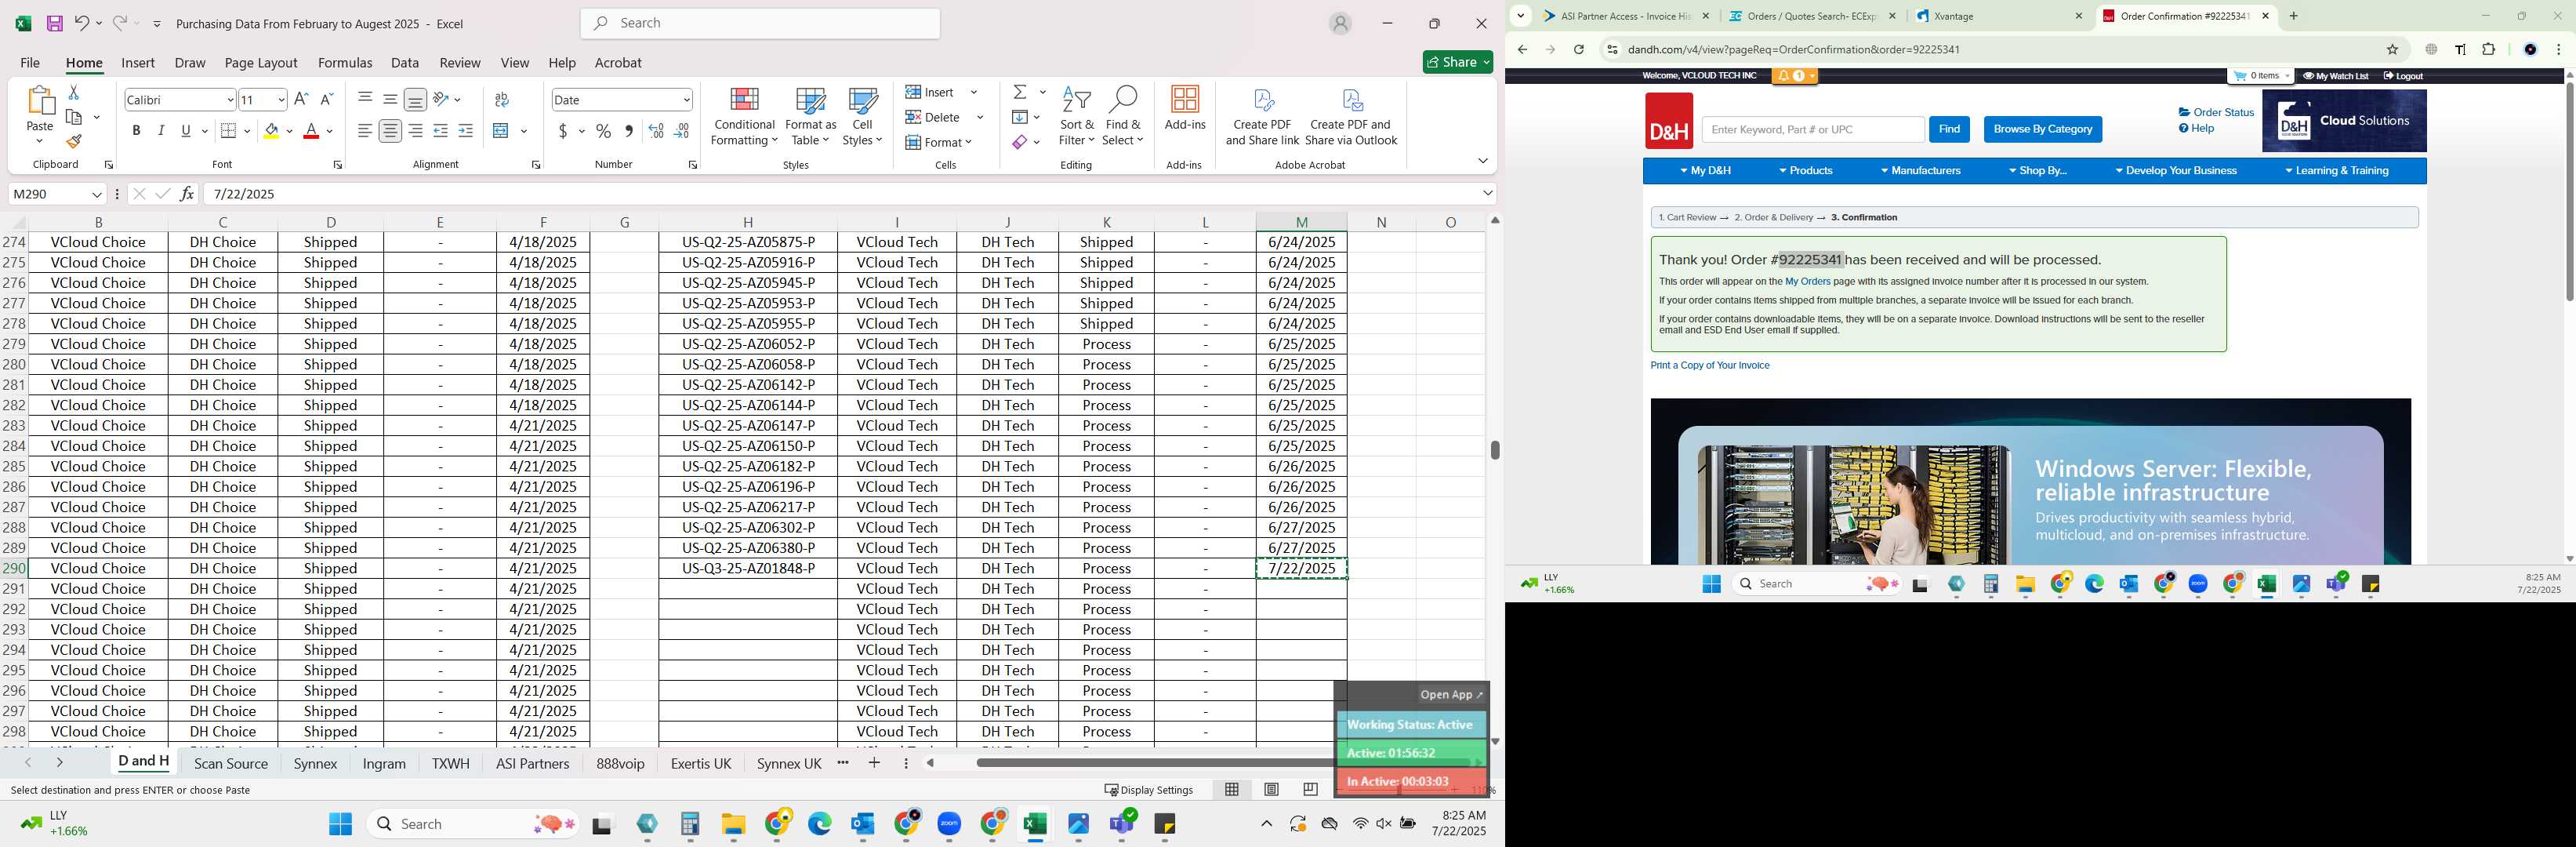Open Format as Table gallery
Viewport: 2576px width, 847px height.
coord(810,116)
